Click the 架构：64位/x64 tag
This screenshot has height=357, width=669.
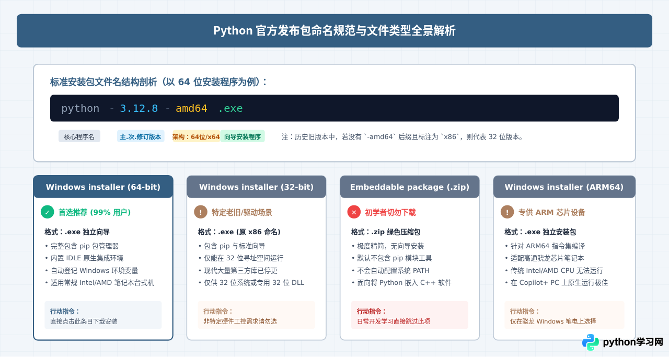tap(196, 136)
